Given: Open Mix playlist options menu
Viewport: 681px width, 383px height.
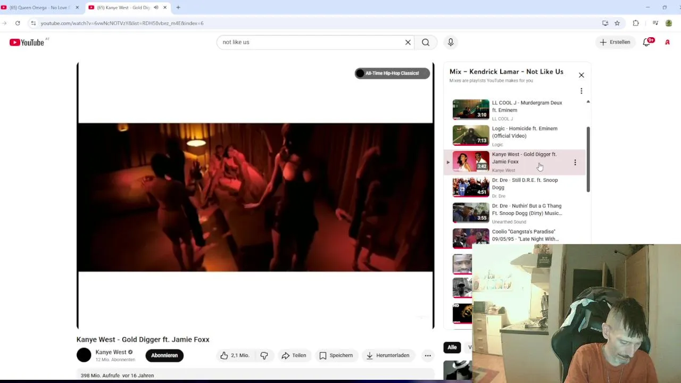Looking at the screenshot, I should (581, 91).
